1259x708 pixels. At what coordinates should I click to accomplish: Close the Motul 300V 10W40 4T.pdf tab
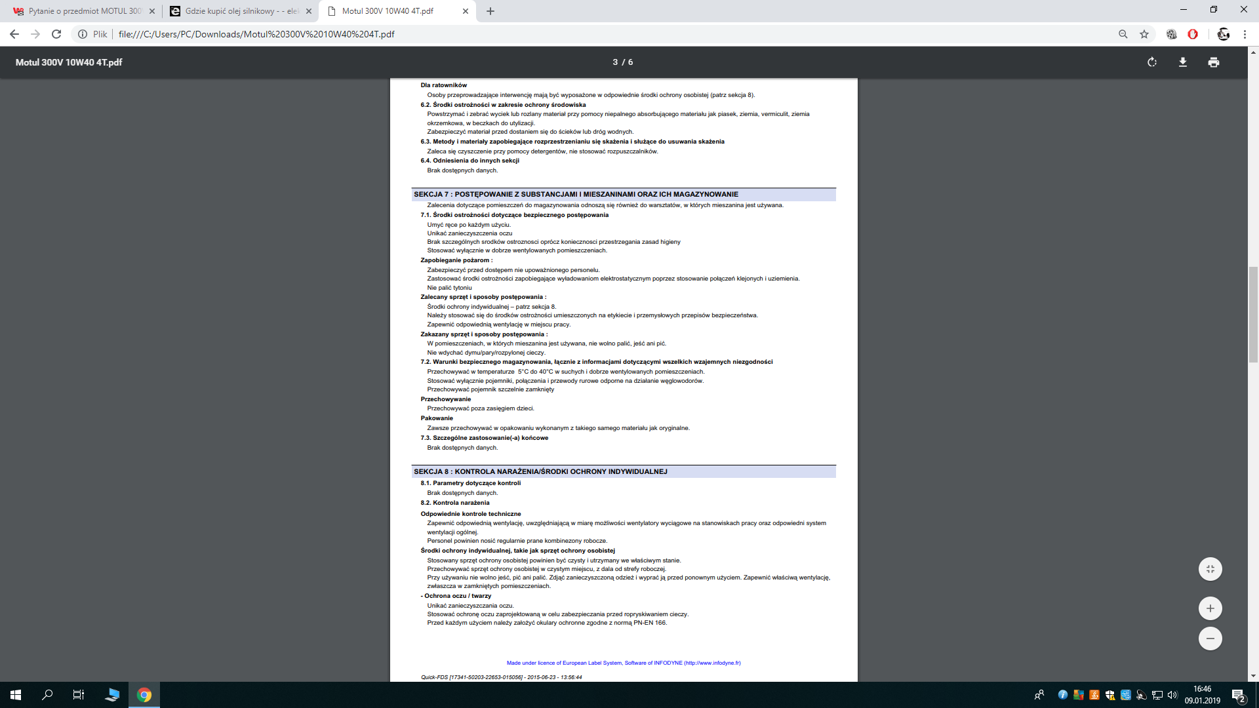tap(466, 11)
